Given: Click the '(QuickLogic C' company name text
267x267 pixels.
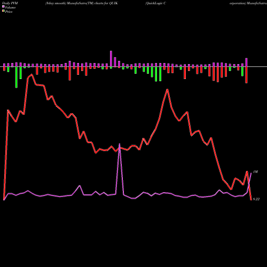Looking at the screenshot, I should 155,3.
